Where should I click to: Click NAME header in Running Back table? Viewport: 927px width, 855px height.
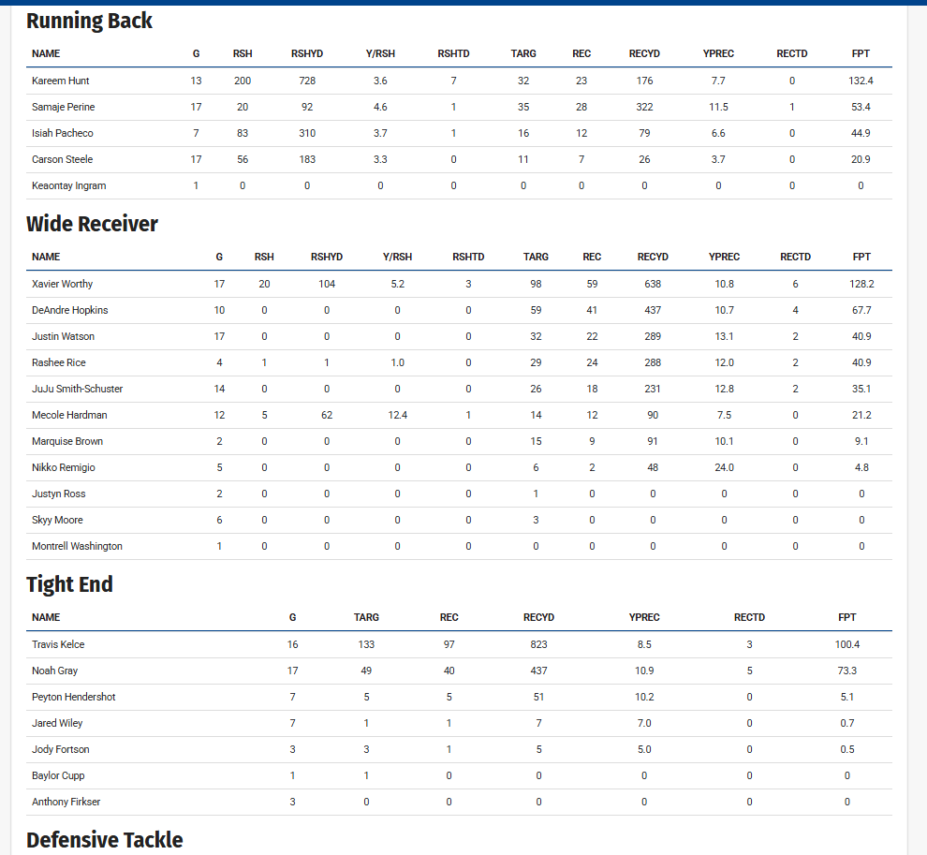click(x=46, y=53)
